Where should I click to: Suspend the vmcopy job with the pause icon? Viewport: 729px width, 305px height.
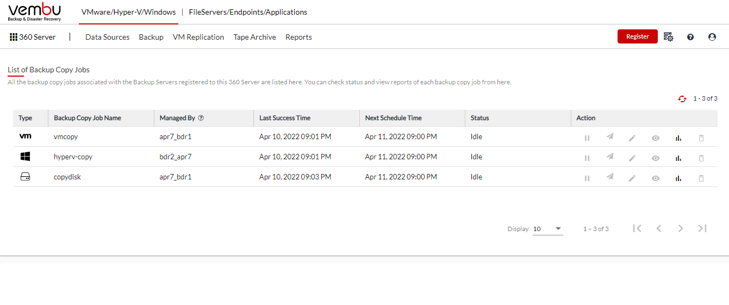click(587, 138)
